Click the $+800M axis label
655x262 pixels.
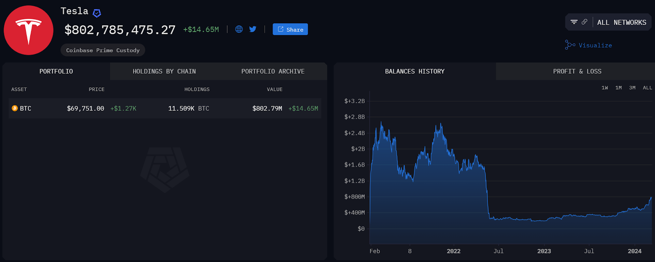pos(355,197)
